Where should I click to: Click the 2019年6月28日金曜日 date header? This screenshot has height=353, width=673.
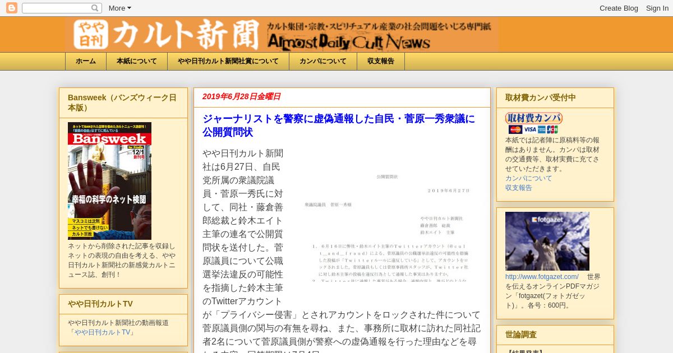[x=242, y=96]
